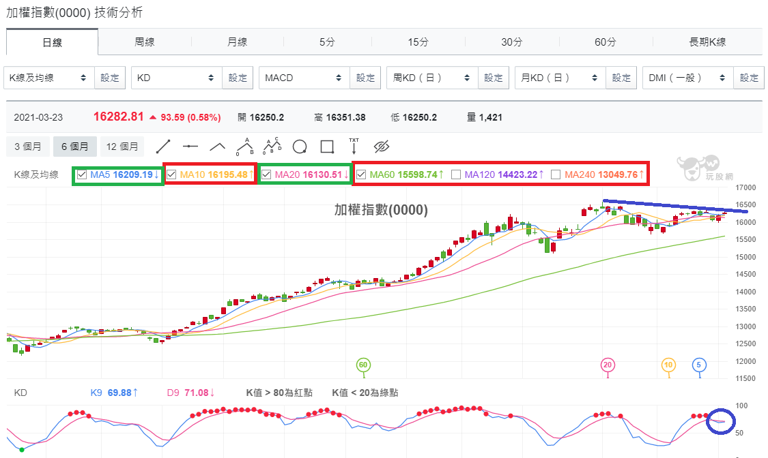Select the horizontal line drawing tool
Viewport: 768px width, 458px height.
190,146
